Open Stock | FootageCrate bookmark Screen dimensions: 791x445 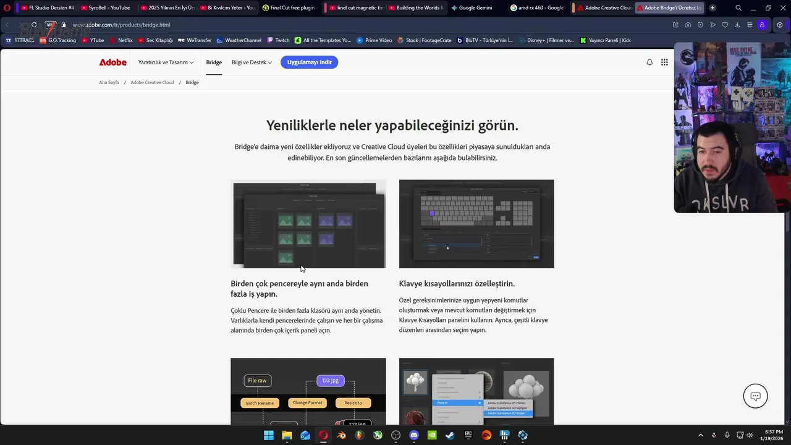pos(424,40)
